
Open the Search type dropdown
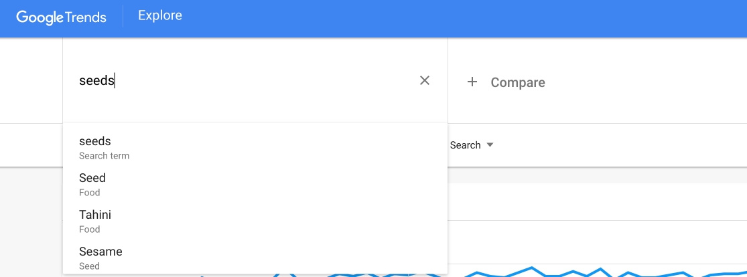[x=472, y=145]
